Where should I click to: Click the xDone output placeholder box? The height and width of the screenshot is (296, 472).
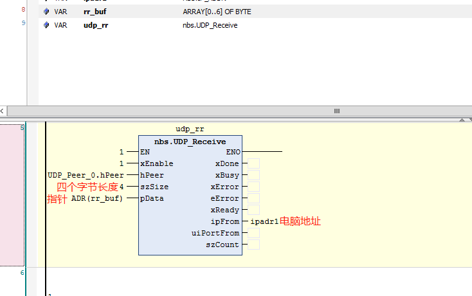tap(253, 163)
